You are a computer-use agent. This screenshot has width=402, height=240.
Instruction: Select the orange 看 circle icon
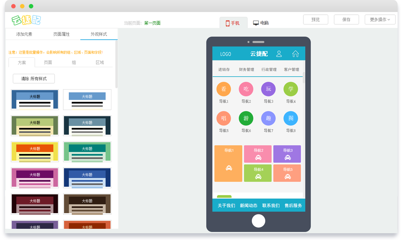[224, 89]
